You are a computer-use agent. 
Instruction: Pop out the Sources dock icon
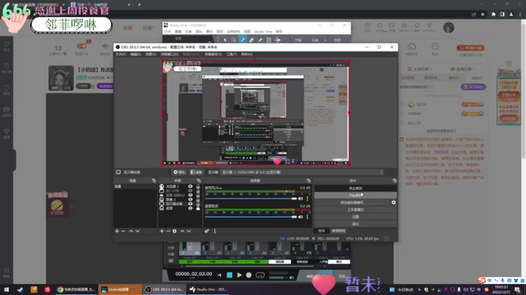199,181
